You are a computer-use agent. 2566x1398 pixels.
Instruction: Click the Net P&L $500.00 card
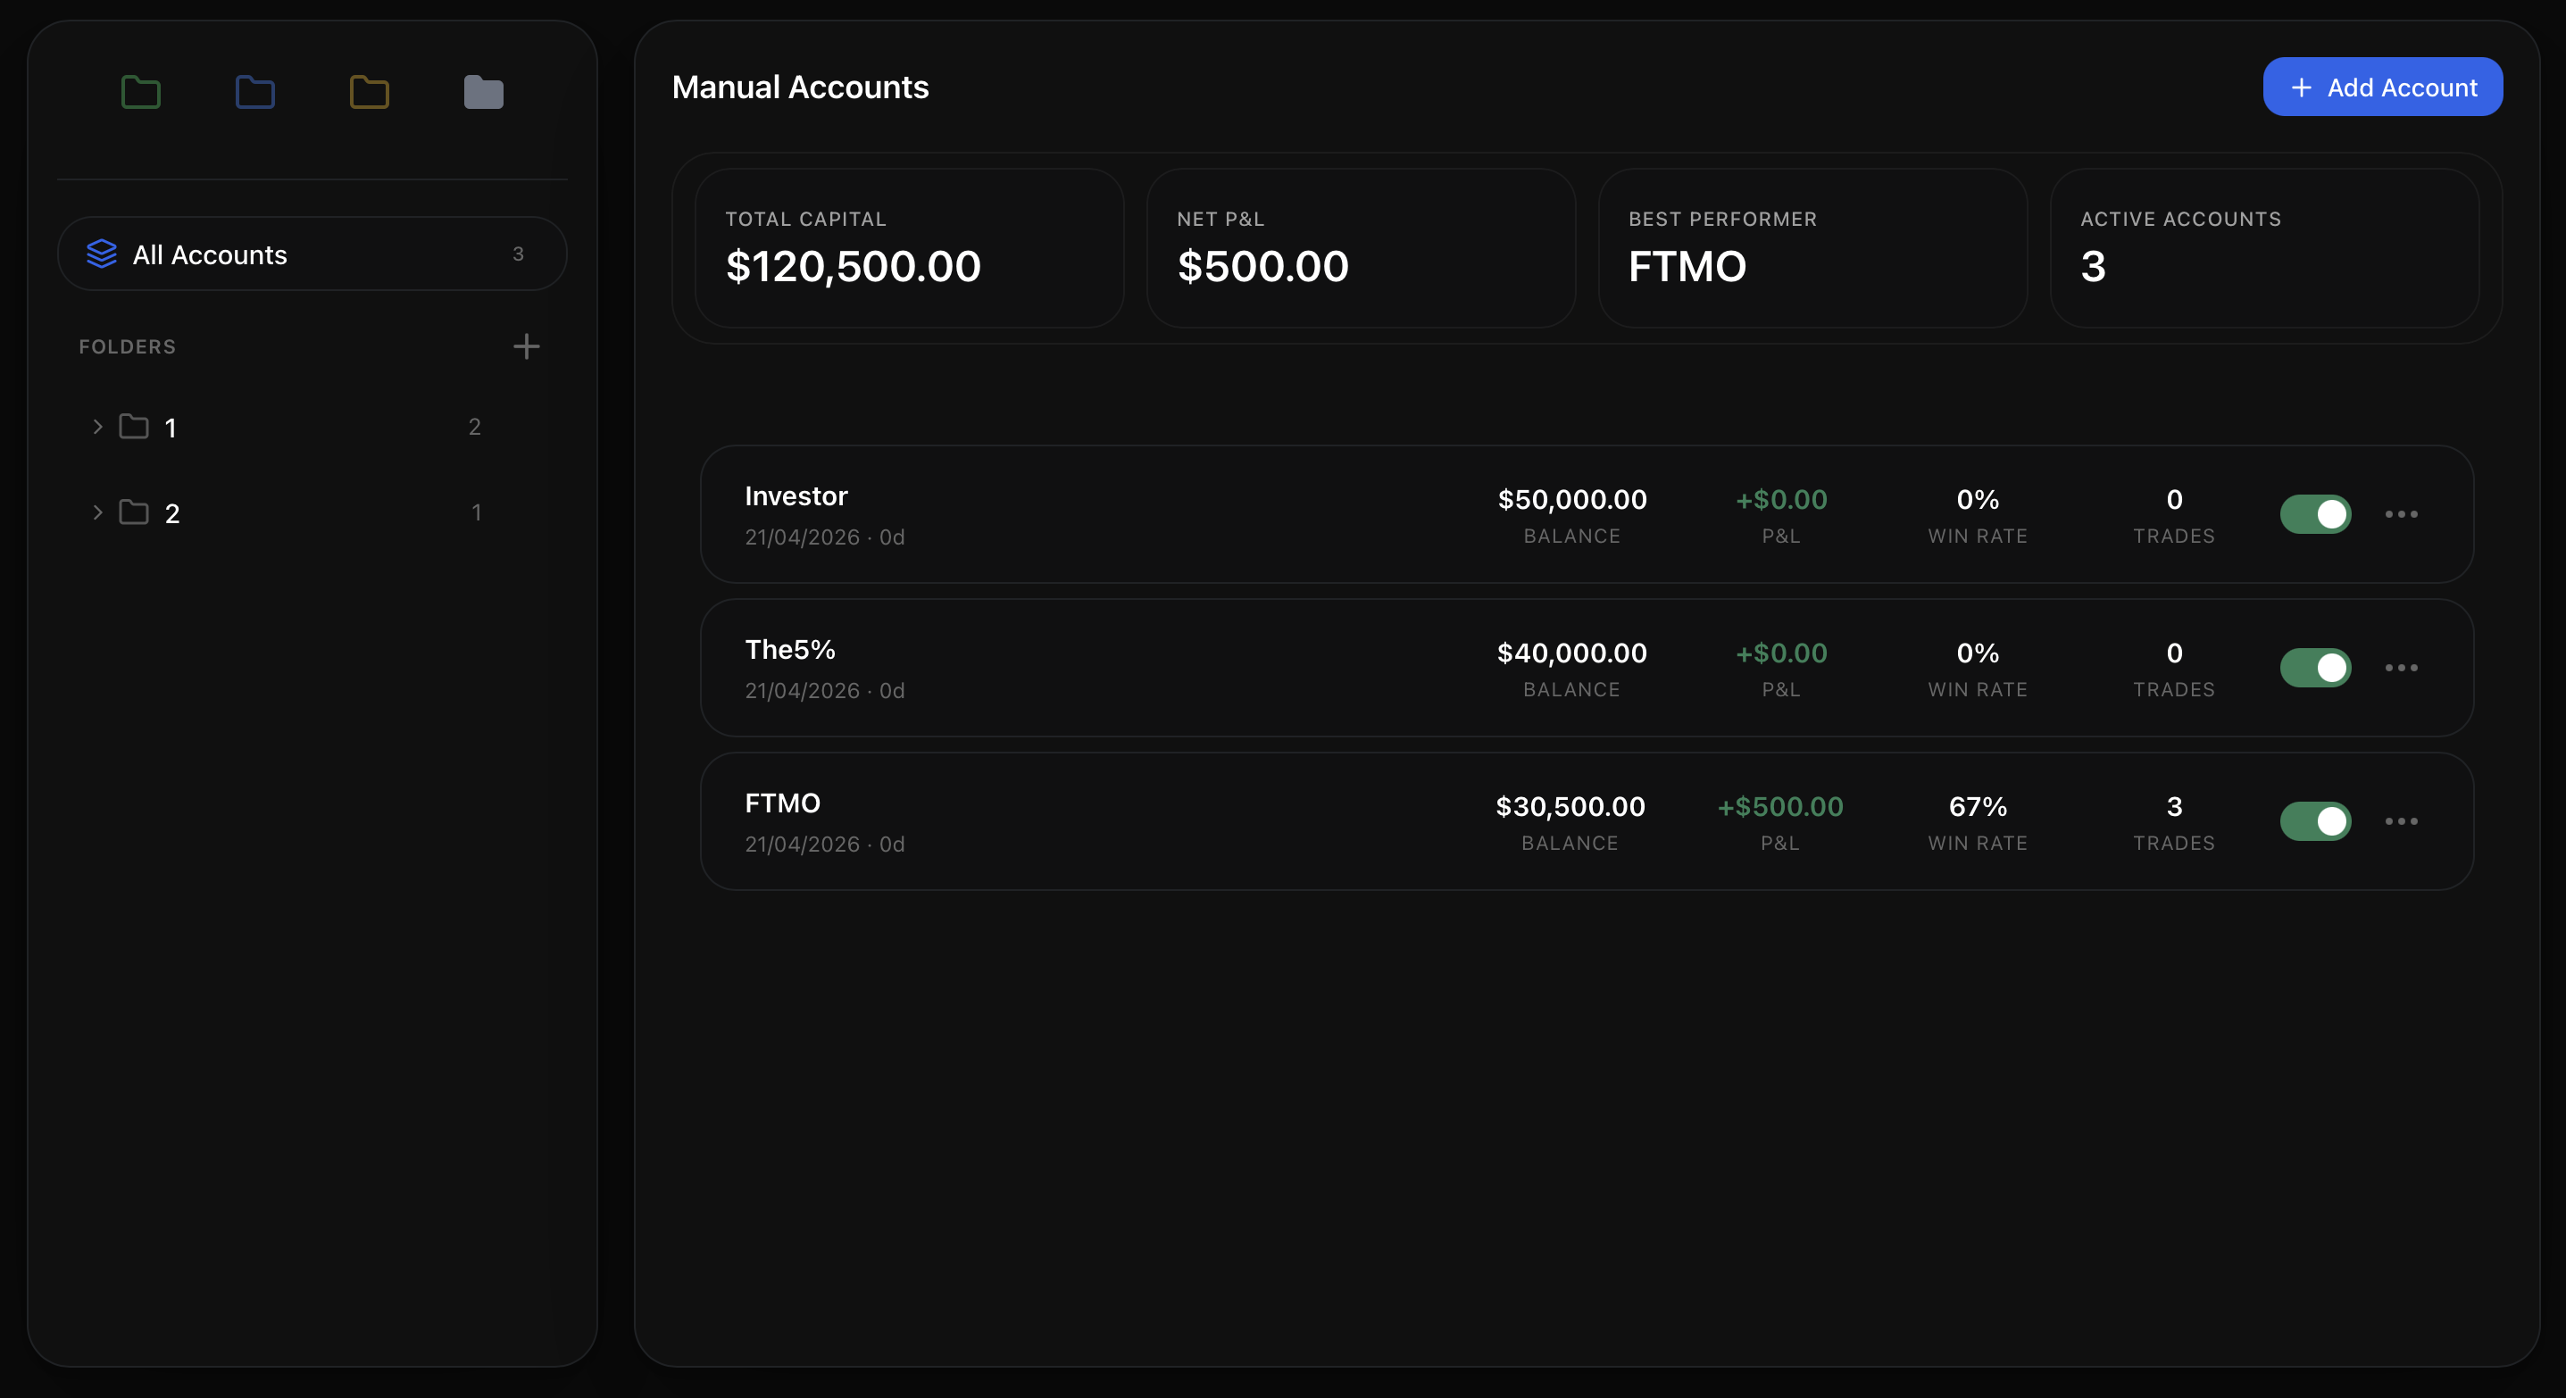click(1362, 248)
